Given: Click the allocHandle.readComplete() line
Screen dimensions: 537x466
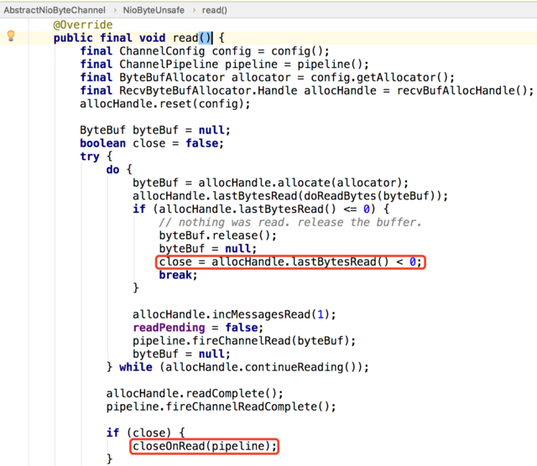Looking at the screenshot, I should (x=195, y=393).
